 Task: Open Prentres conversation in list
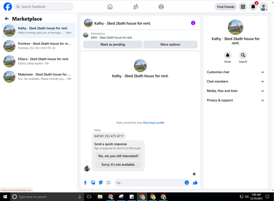38,46
